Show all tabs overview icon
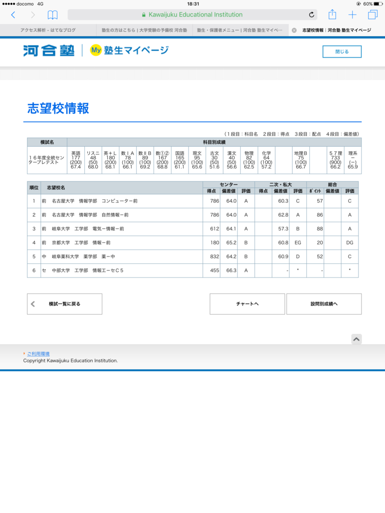The width and height of the screenshot is (385, 513). click(x=372, y=15)
